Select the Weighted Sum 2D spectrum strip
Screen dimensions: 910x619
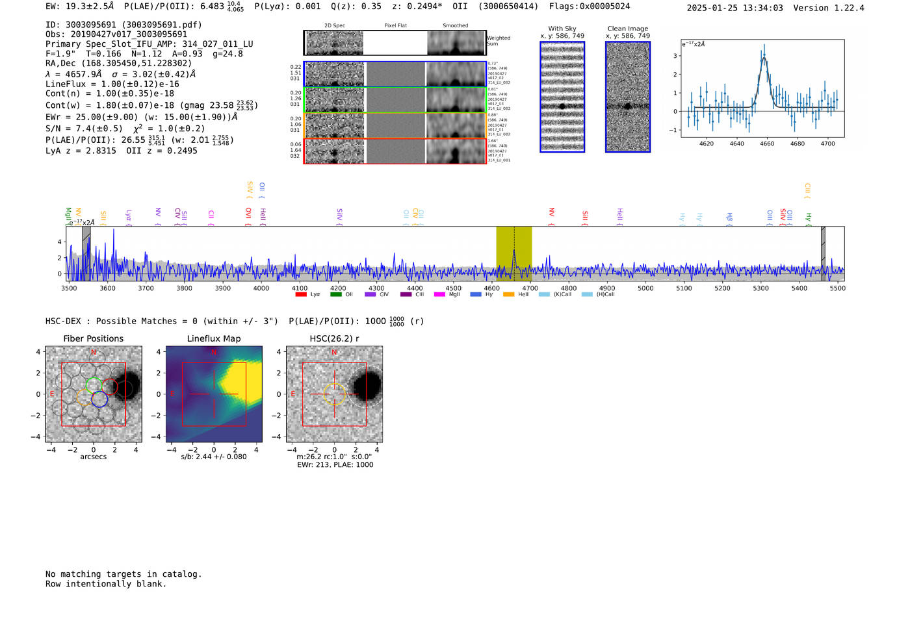point(395,43)
